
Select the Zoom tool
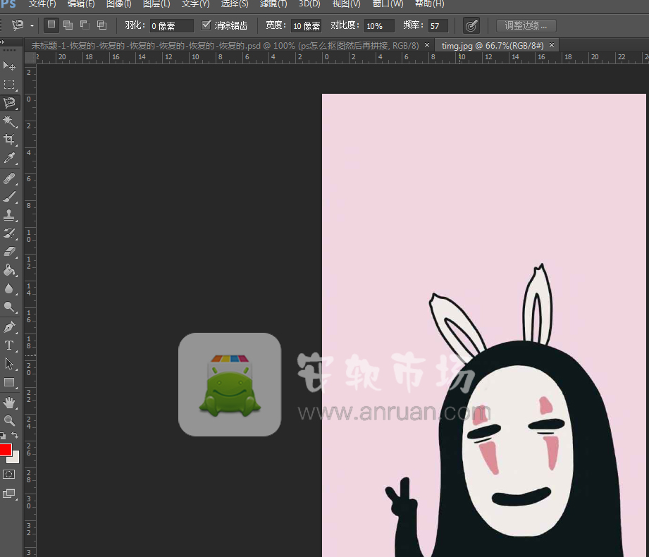tap(10, 421)
